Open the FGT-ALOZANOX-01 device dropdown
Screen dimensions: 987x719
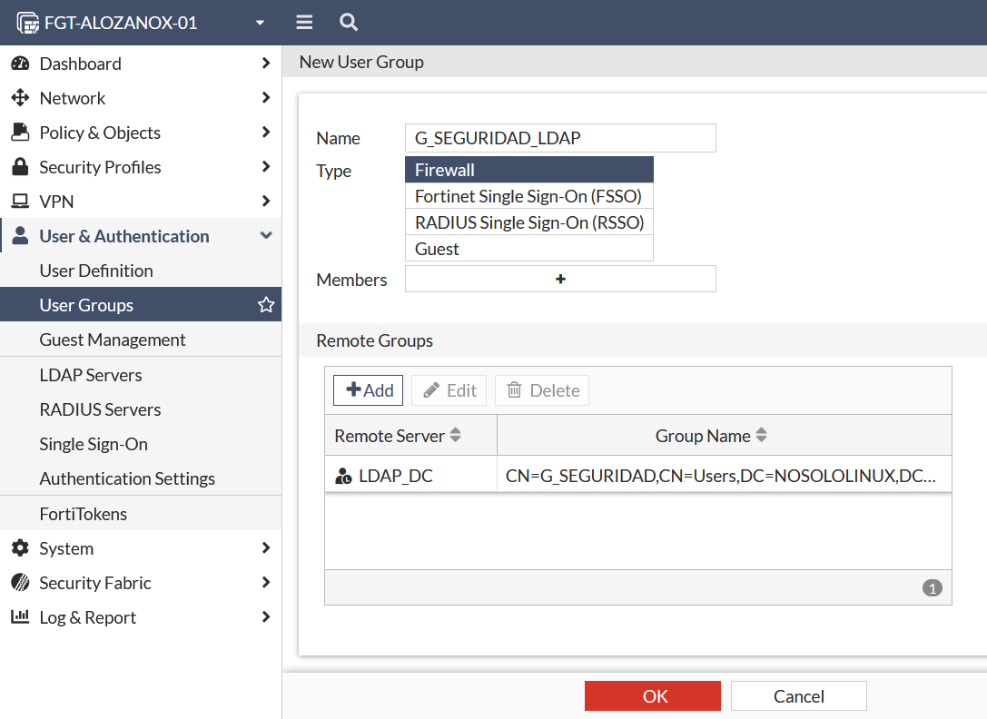260,23
